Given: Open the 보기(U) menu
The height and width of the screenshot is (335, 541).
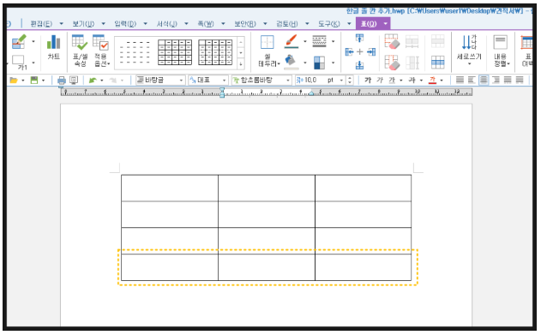Looking at the screenshot, I should click(83, 24).
